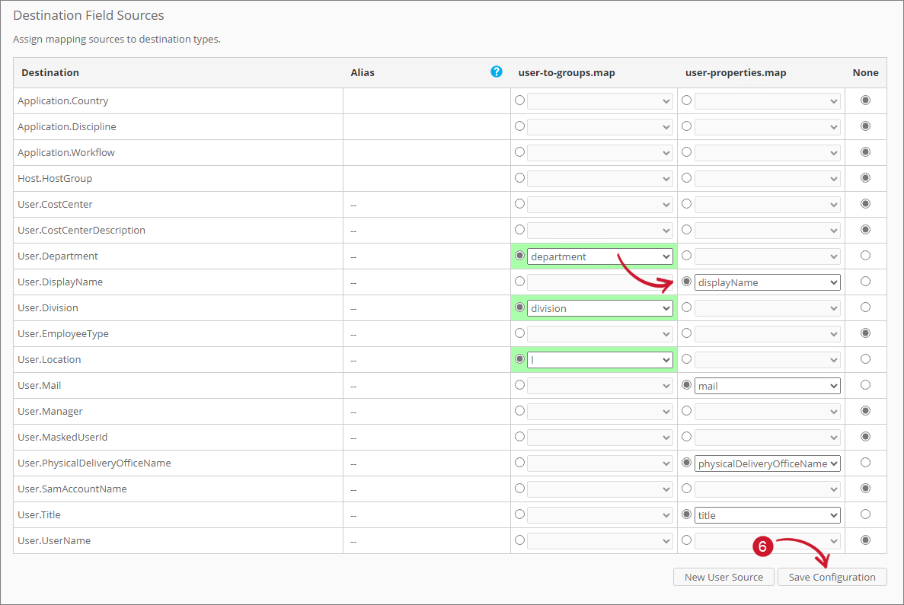
Task: Click the User.MaskedUserId destination cell
Action: pyautogui.click(x=178, y=438)
